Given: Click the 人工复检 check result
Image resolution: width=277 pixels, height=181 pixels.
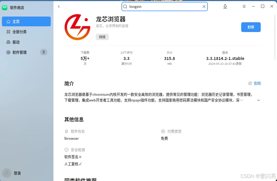Looking at the screenshot, I should tap(73, 164).
